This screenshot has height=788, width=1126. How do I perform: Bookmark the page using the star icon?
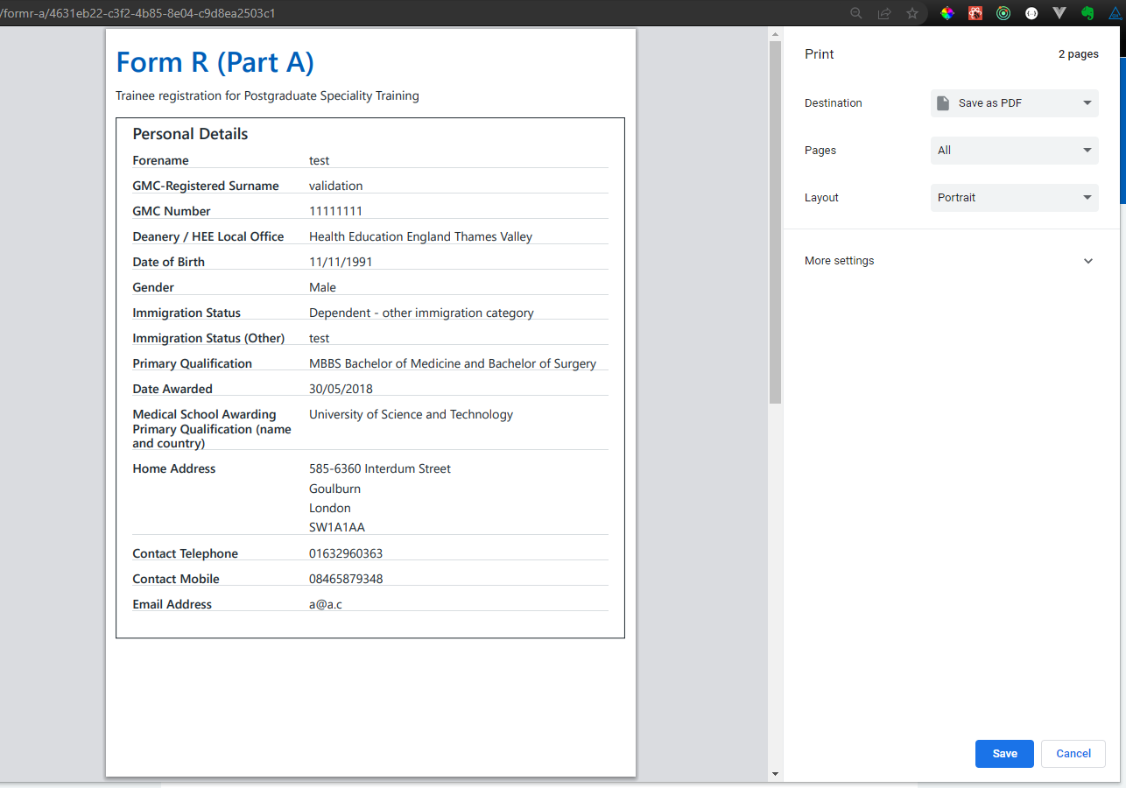(912, 13)
